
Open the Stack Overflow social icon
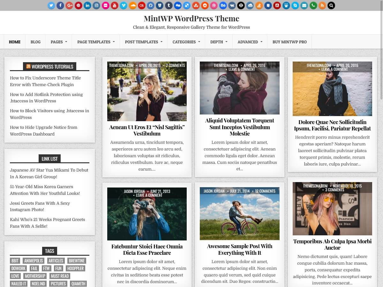(x=259, y=5)
